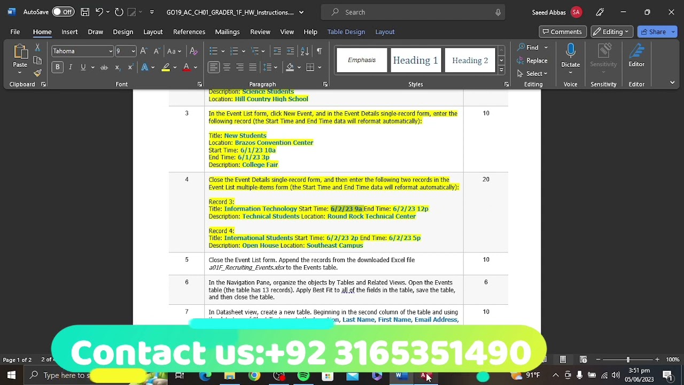Clear all formatting with eraser A icon

tap(193, 51)
